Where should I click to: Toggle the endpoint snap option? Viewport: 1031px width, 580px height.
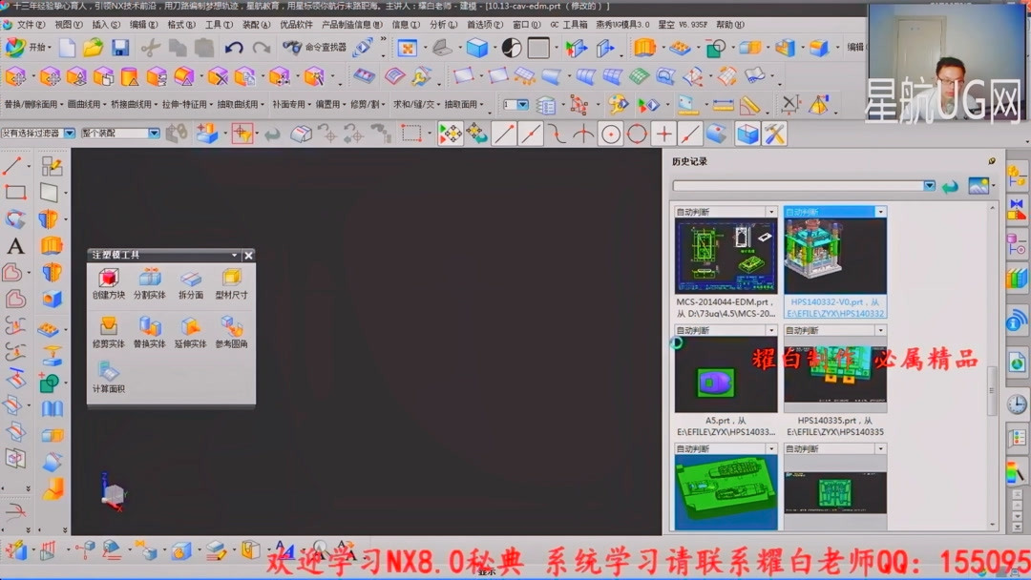pyautogui.click(x=503, y=135)
